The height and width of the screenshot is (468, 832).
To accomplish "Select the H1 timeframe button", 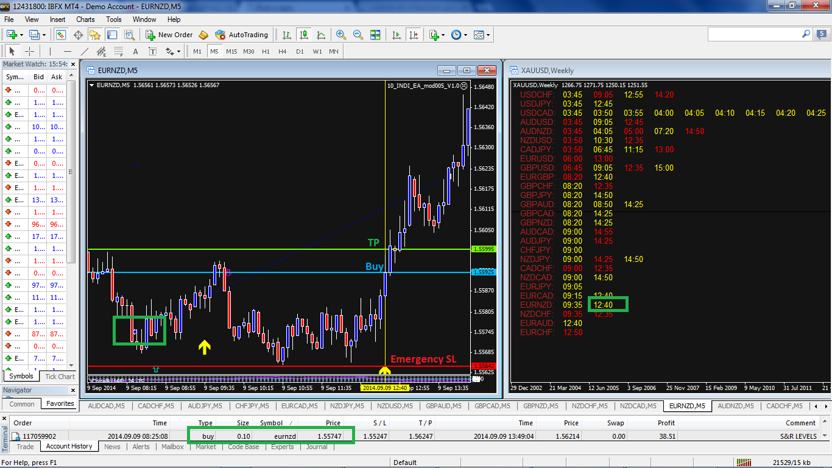I will pyautogui.click(x=266, y=51).
